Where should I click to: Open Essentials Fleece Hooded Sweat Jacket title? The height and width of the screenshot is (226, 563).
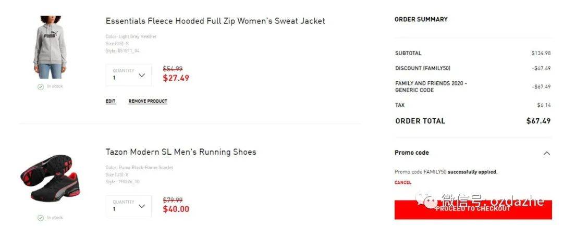[215, 21]
